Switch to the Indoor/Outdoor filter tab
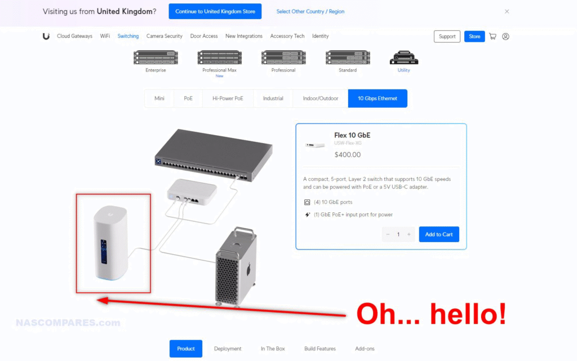This screenshot has height=361, width=577. (x=321, y=98)
